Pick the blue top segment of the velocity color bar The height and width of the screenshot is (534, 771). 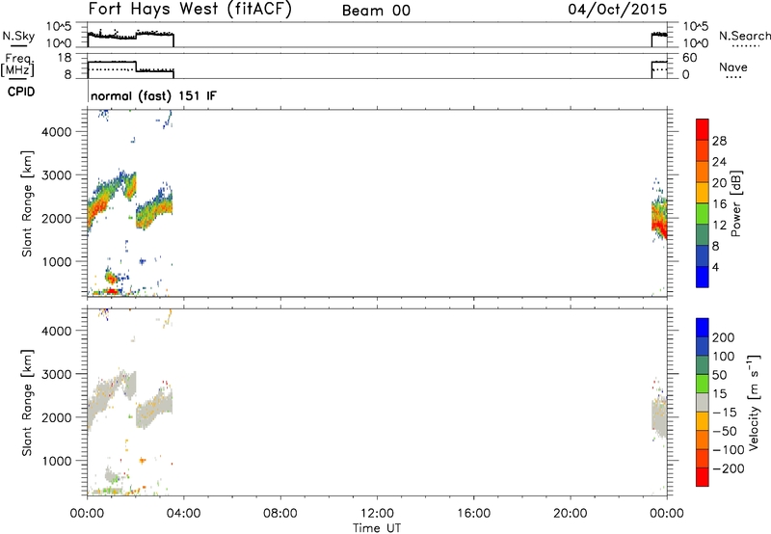tap(703, 328)
